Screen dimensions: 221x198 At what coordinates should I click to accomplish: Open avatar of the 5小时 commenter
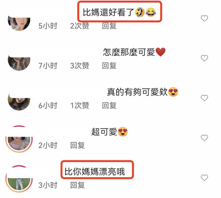coord(19,23)
